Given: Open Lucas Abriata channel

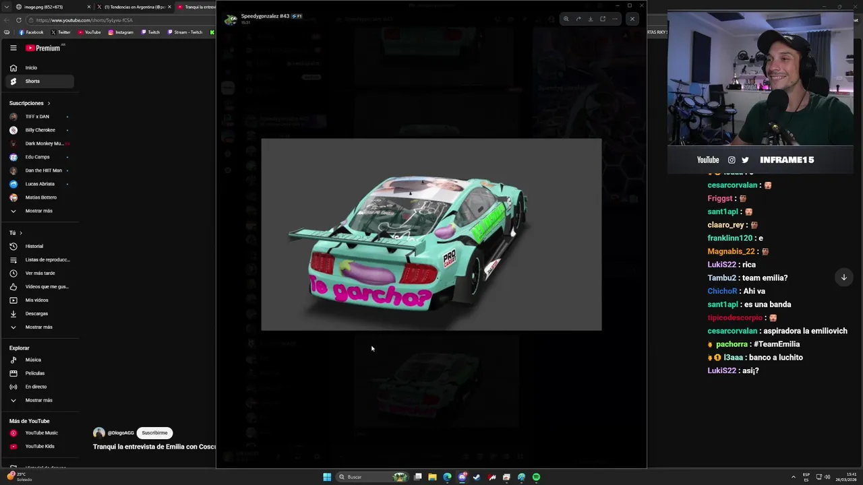Looking at the screenshot, I should click(x=39, y=184).
